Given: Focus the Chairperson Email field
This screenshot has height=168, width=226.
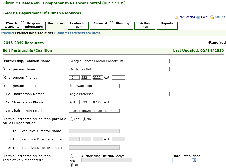Looking at the screenshot, I should [94, 86].
